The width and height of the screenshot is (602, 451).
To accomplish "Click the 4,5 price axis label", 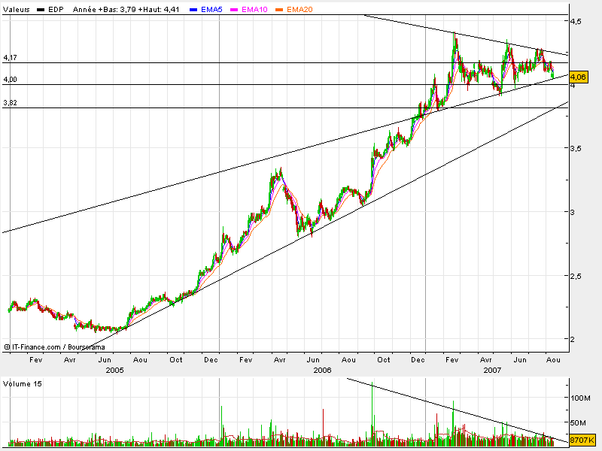I will click(x=576, y=22).
